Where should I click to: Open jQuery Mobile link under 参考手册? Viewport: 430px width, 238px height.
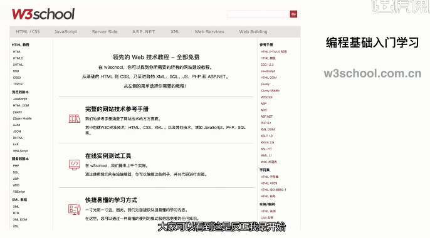[x=270, y=91]
